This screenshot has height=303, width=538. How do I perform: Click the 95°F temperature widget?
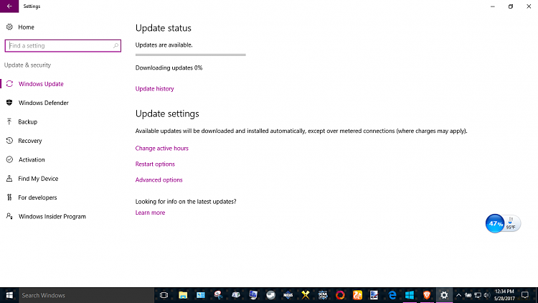click(x=512, y=223)
